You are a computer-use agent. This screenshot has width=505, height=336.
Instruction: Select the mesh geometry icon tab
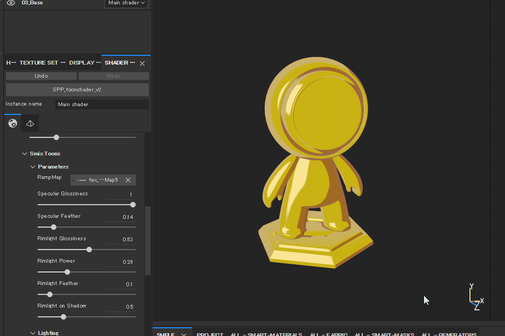point(30,123)
